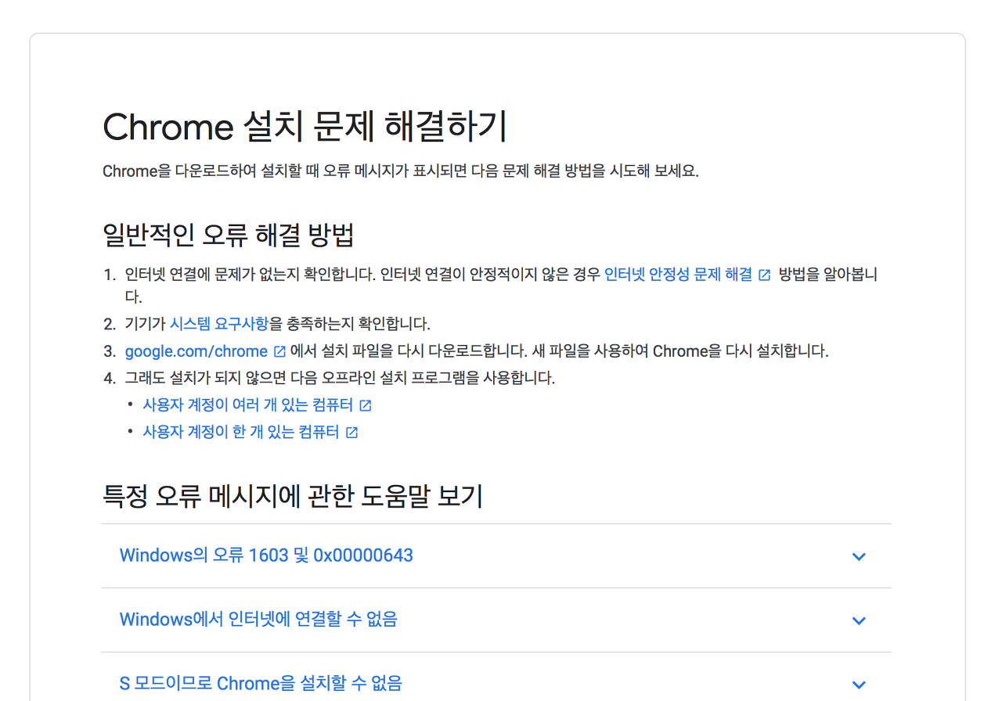
Task: Open 사용자 계정이 한 개 있는 컴퓨터 link
Action: pyautogui.click(x=240, y=432)
